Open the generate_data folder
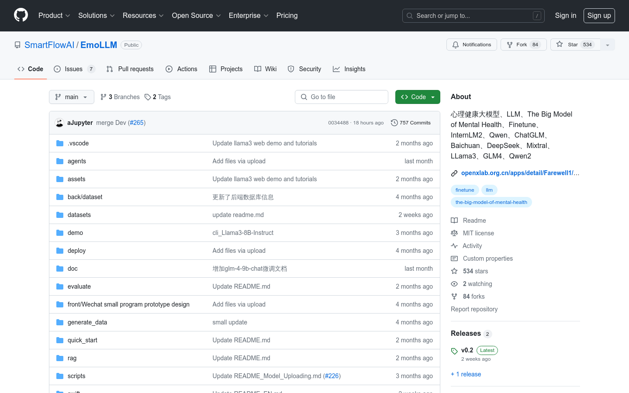629x393 pixels. point(87,322)
